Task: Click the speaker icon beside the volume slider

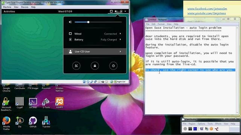Action: click(70, 22)
